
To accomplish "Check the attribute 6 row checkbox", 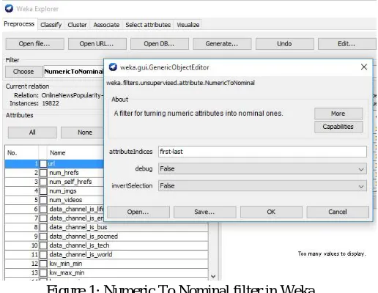I will pos(43,209).
